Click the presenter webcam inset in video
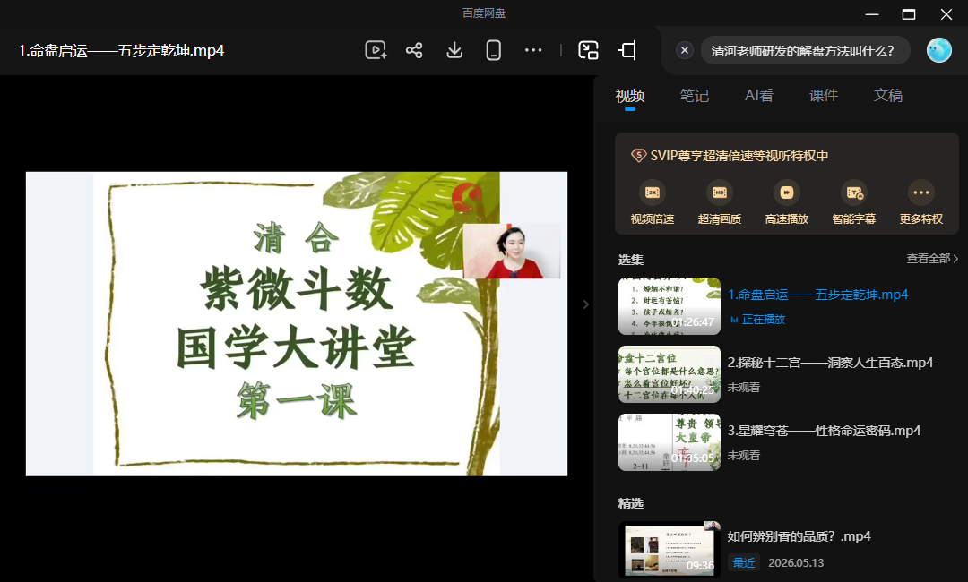The width and height of the screenshot is (968, 582). 512,251
